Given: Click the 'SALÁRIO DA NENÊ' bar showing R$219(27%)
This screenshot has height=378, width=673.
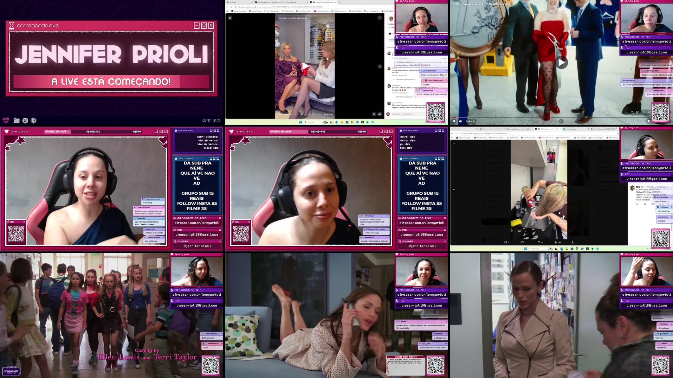Looking at the screenshot, I should tap(94, 132).
